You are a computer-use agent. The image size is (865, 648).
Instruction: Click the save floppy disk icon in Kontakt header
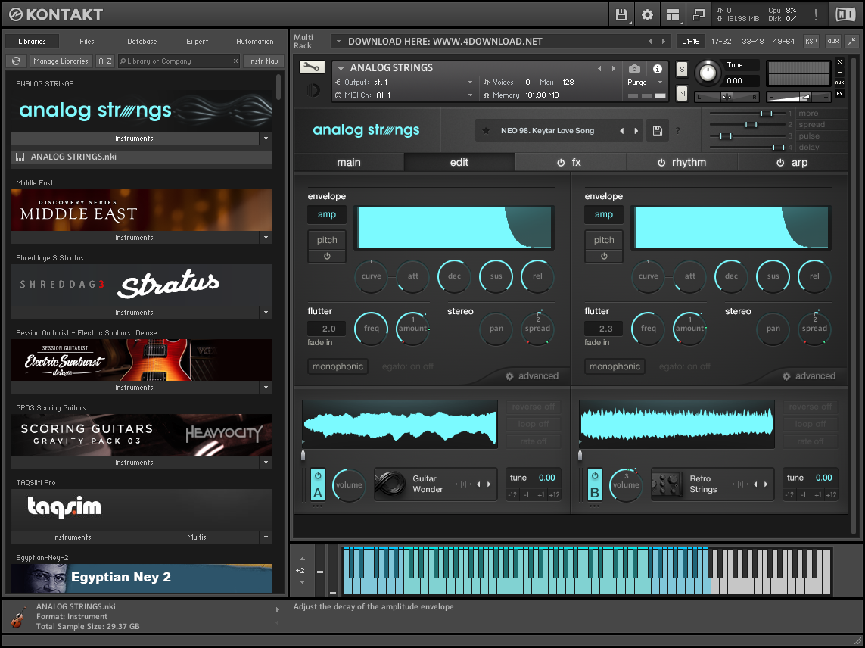[x=622, y=15]
